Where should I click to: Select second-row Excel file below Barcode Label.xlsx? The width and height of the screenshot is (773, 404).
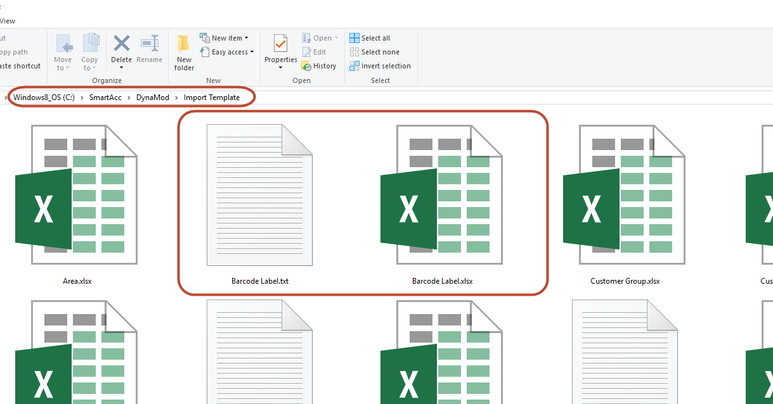coord(442,352)
